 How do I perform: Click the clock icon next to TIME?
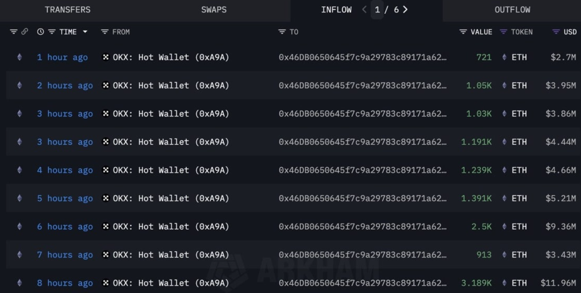point(40,32)
